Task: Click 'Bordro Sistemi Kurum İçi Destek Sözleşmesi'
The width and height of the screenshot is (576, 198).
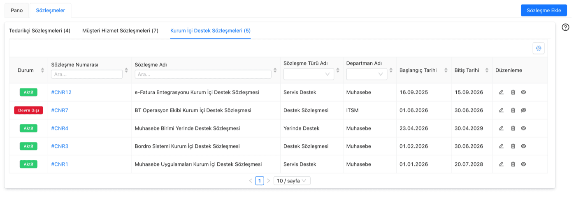Action: [187, 146]
